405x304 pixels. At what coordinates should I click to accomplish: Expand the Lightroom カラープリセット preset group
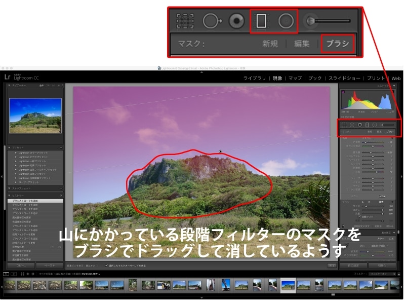33,153
